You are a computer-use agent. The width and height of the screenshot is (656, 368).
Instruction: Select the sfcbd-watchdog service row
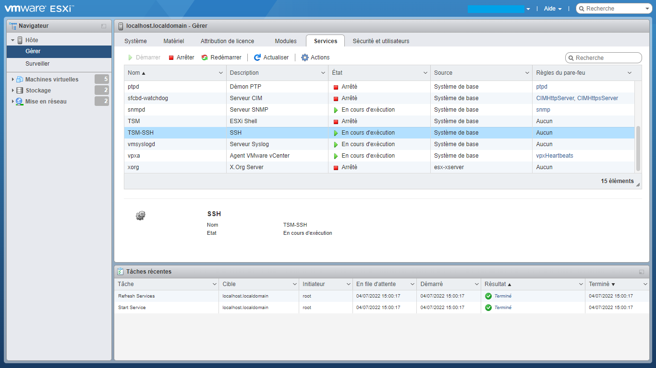379,98
